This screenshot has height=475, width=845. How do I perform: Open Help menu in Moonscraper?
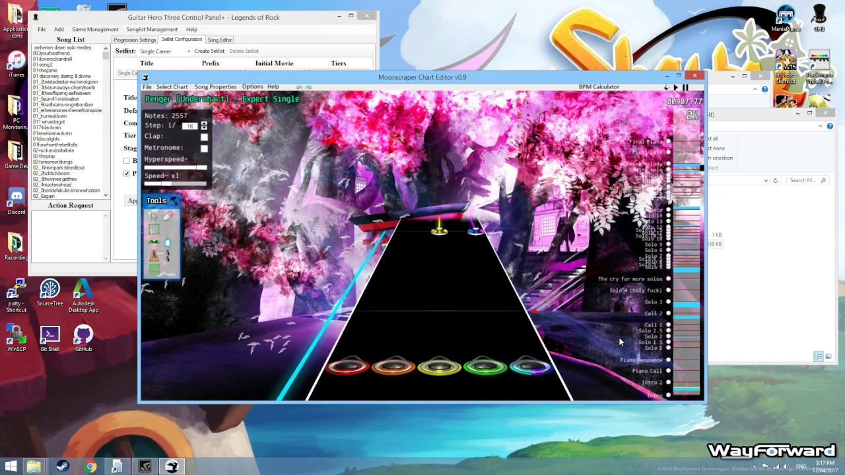[273, 87]
